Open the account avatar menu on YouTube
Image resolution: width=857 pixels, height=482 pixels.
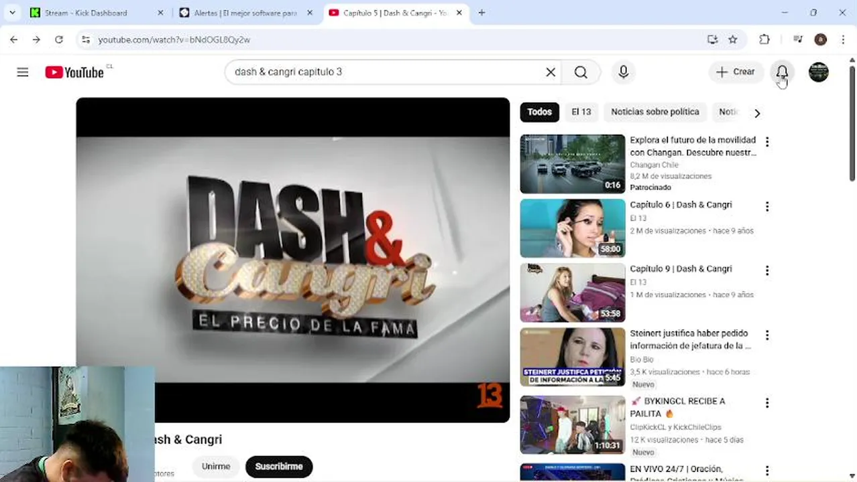point(818,72)
